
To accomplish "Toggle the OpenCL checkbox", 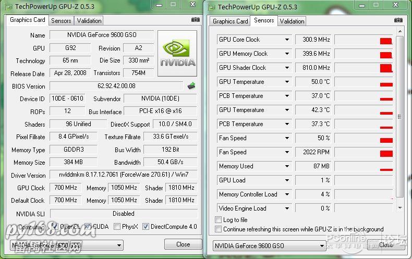I will pyautogui.click(x=55, y=226).
